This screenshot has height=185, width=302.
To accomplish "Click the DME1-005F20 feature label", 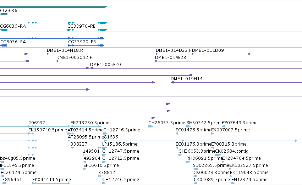I will [105, 65].
